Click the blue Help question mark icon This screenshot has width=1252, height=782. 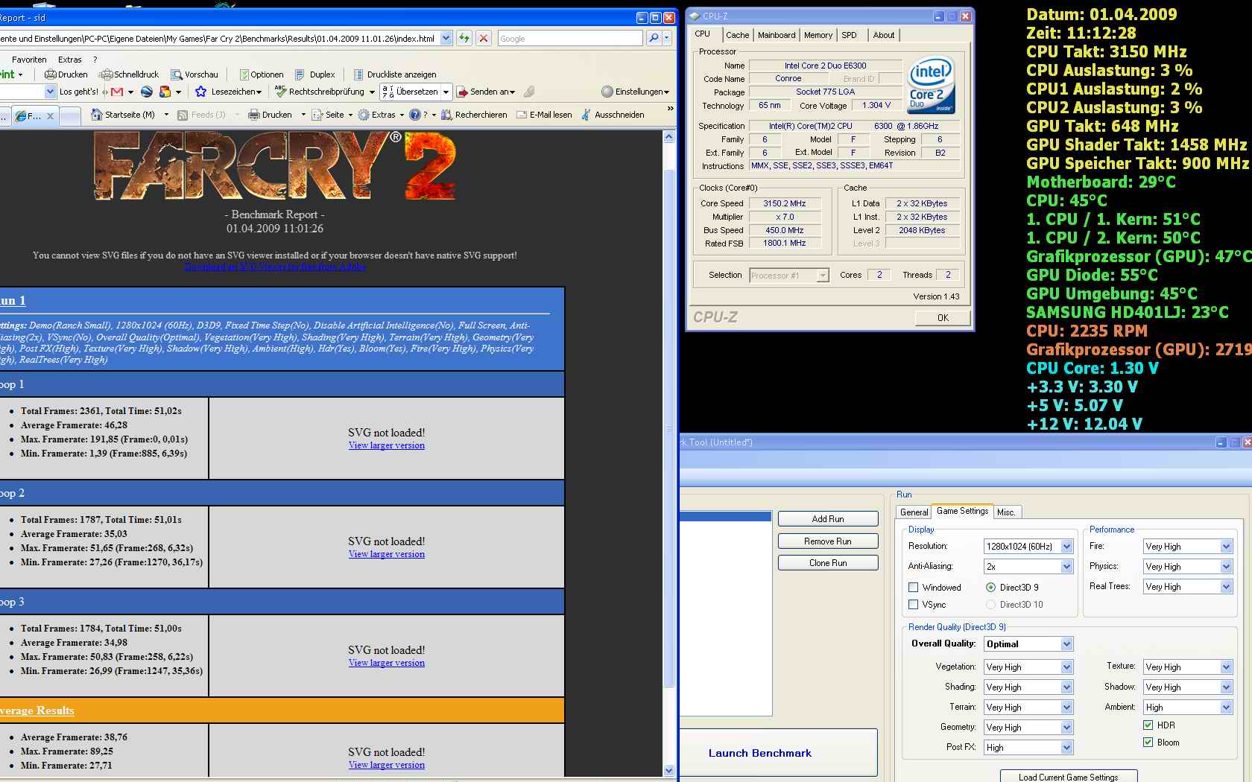415,115
